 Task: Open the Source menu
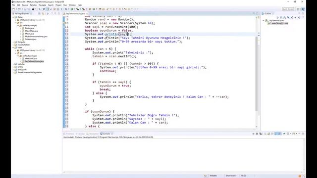point(25,5)
